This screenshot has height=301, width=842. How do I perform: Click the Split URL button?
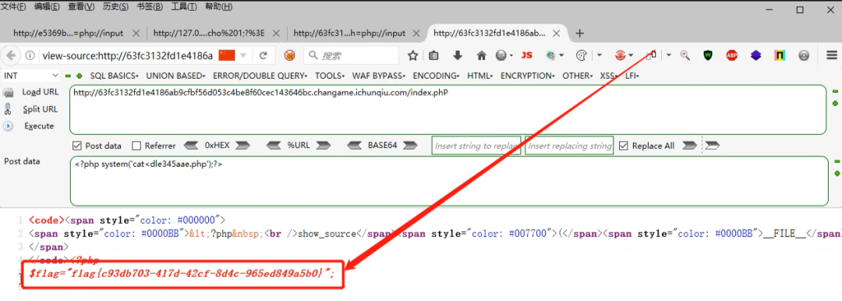point(41,109)
